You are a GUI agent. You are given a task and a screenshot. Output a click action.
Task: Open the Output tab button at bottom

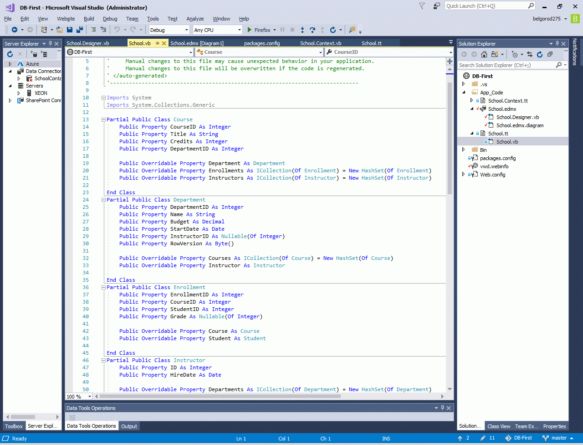tap(129, 426)
